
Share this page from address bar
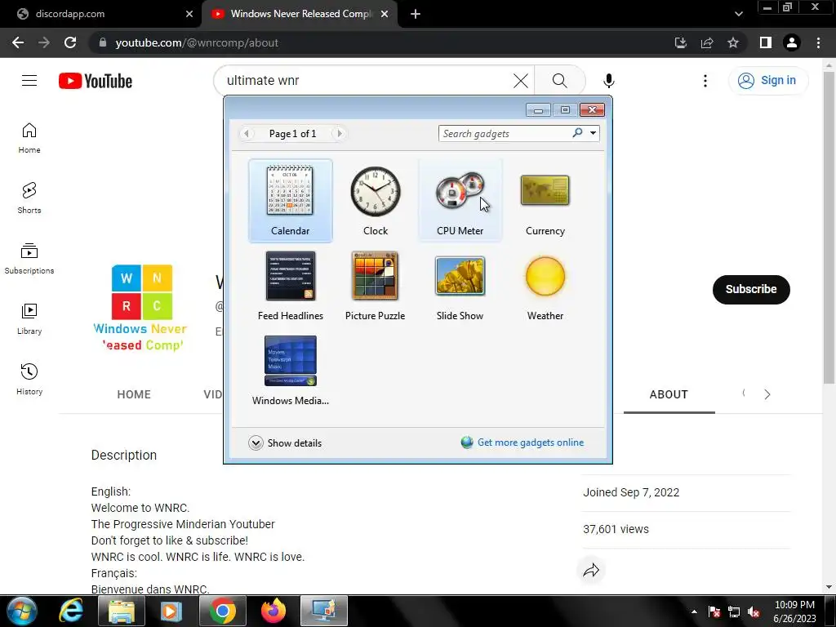coord(707,42)
